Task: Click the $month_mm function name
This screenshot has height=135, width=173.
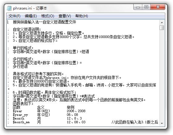Action: pos(21,122)
